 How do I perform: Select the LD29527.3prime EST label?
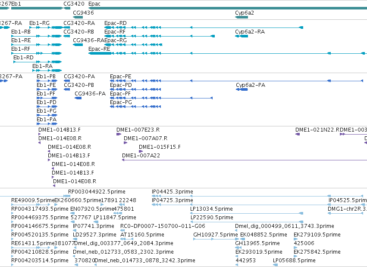point(94,235)
